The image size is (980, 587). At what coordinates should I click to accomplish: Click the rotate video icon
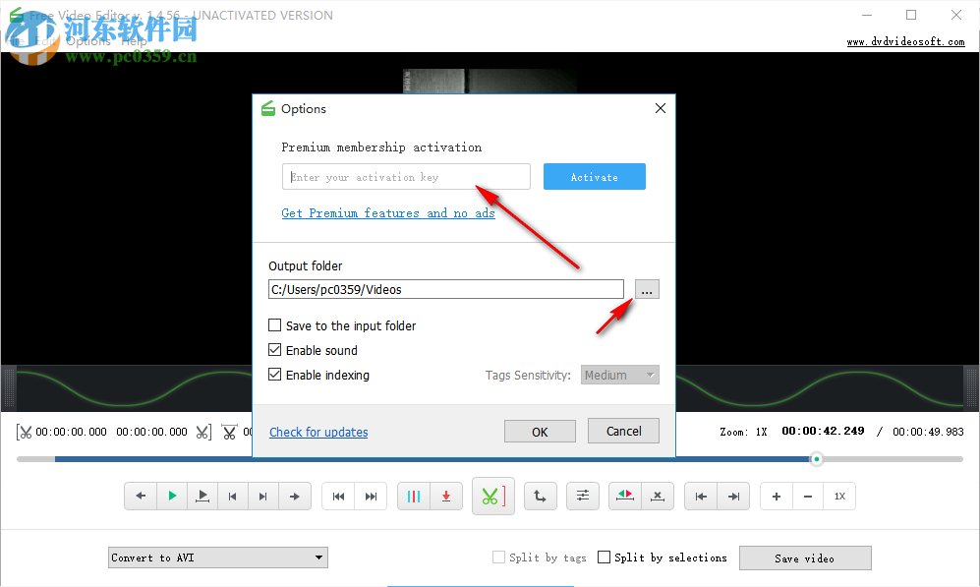[x=540, y=496]
